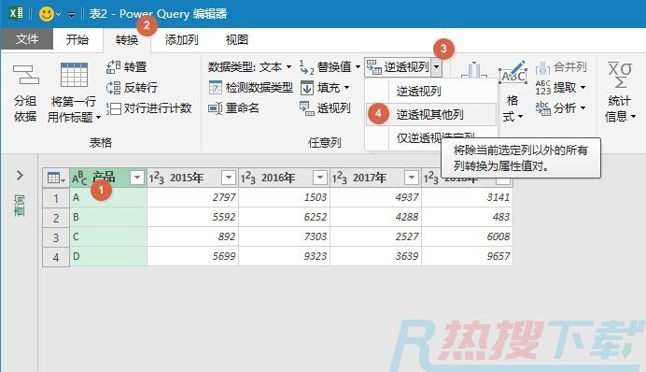This screenshot has height=372, width=646.
Task: Click the 合并列 button
Action: pyautogui.click(x=561, y=66)
